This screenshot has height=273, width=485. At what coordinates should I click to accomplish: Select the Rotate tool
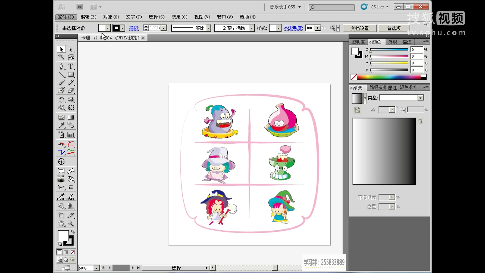[x=61, y=100]
